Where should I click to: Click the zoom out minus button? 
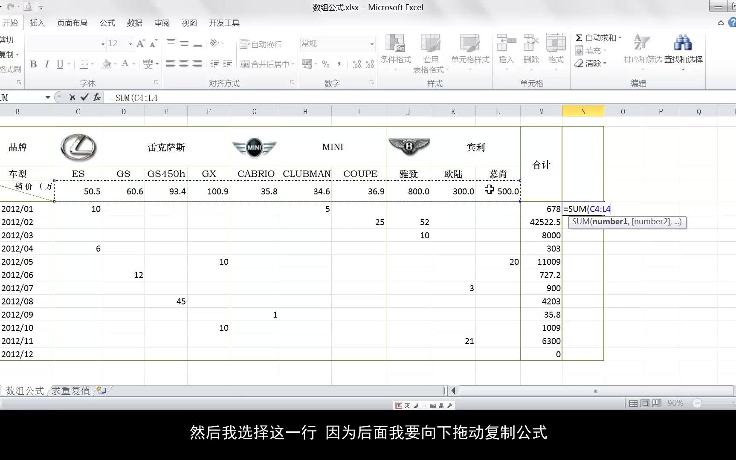click(x=697, y=403)
